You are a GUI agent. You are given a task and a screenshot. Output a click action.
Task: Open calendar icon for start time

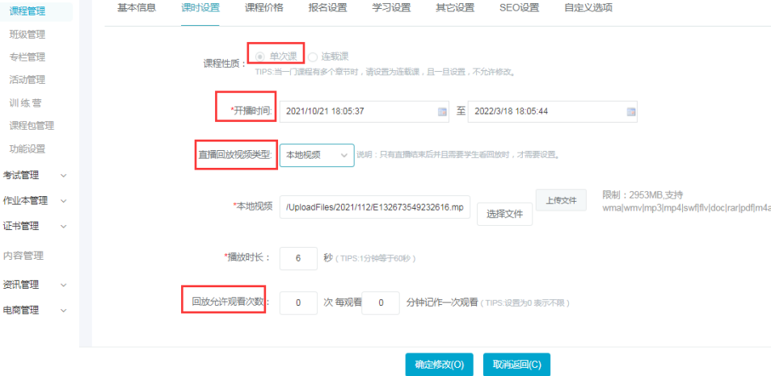pyautogui.click(x=442, y=111)
